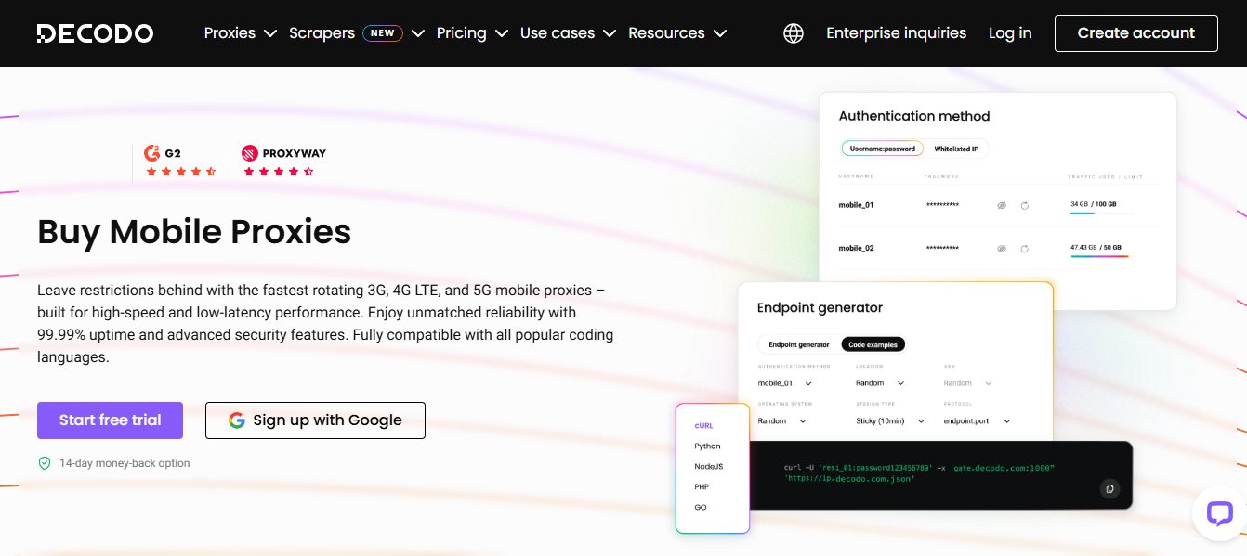The image size is (1247, 556).
Task: Regenerate password for mobile_02 row
Action: [x=1024, y=249]
